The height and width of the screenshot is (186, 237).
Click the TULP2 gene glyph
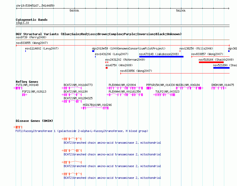click(x=164, y=94)
